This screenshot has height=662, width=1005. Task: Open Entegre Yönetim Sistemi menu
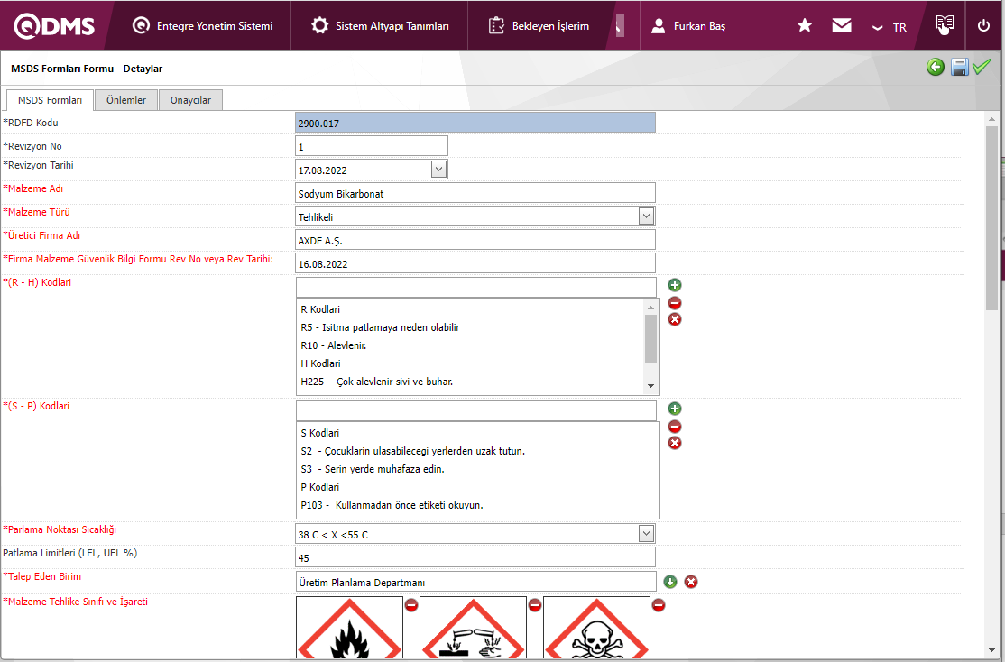203,26
